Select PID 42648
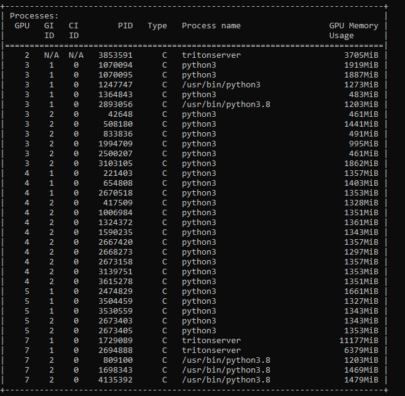 (120, 114)
